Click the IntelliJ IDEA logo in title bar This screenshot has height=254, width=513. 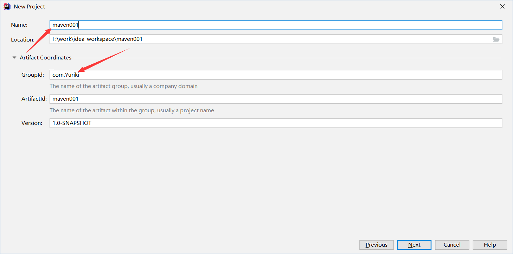(x=7, y=6)
